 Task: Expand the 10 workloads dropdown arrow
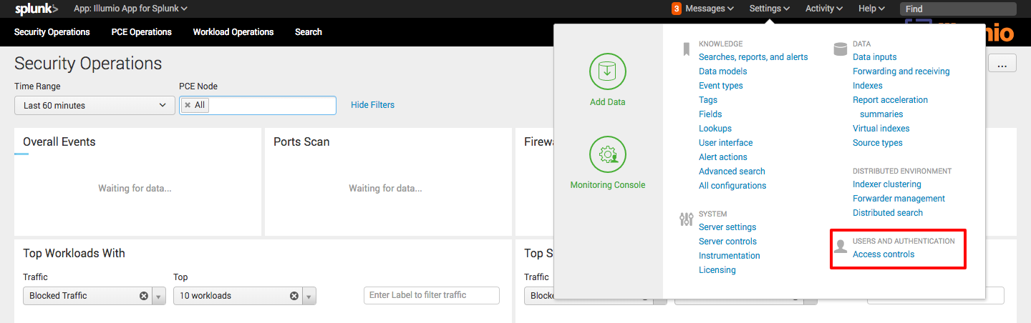click(309, 296)
